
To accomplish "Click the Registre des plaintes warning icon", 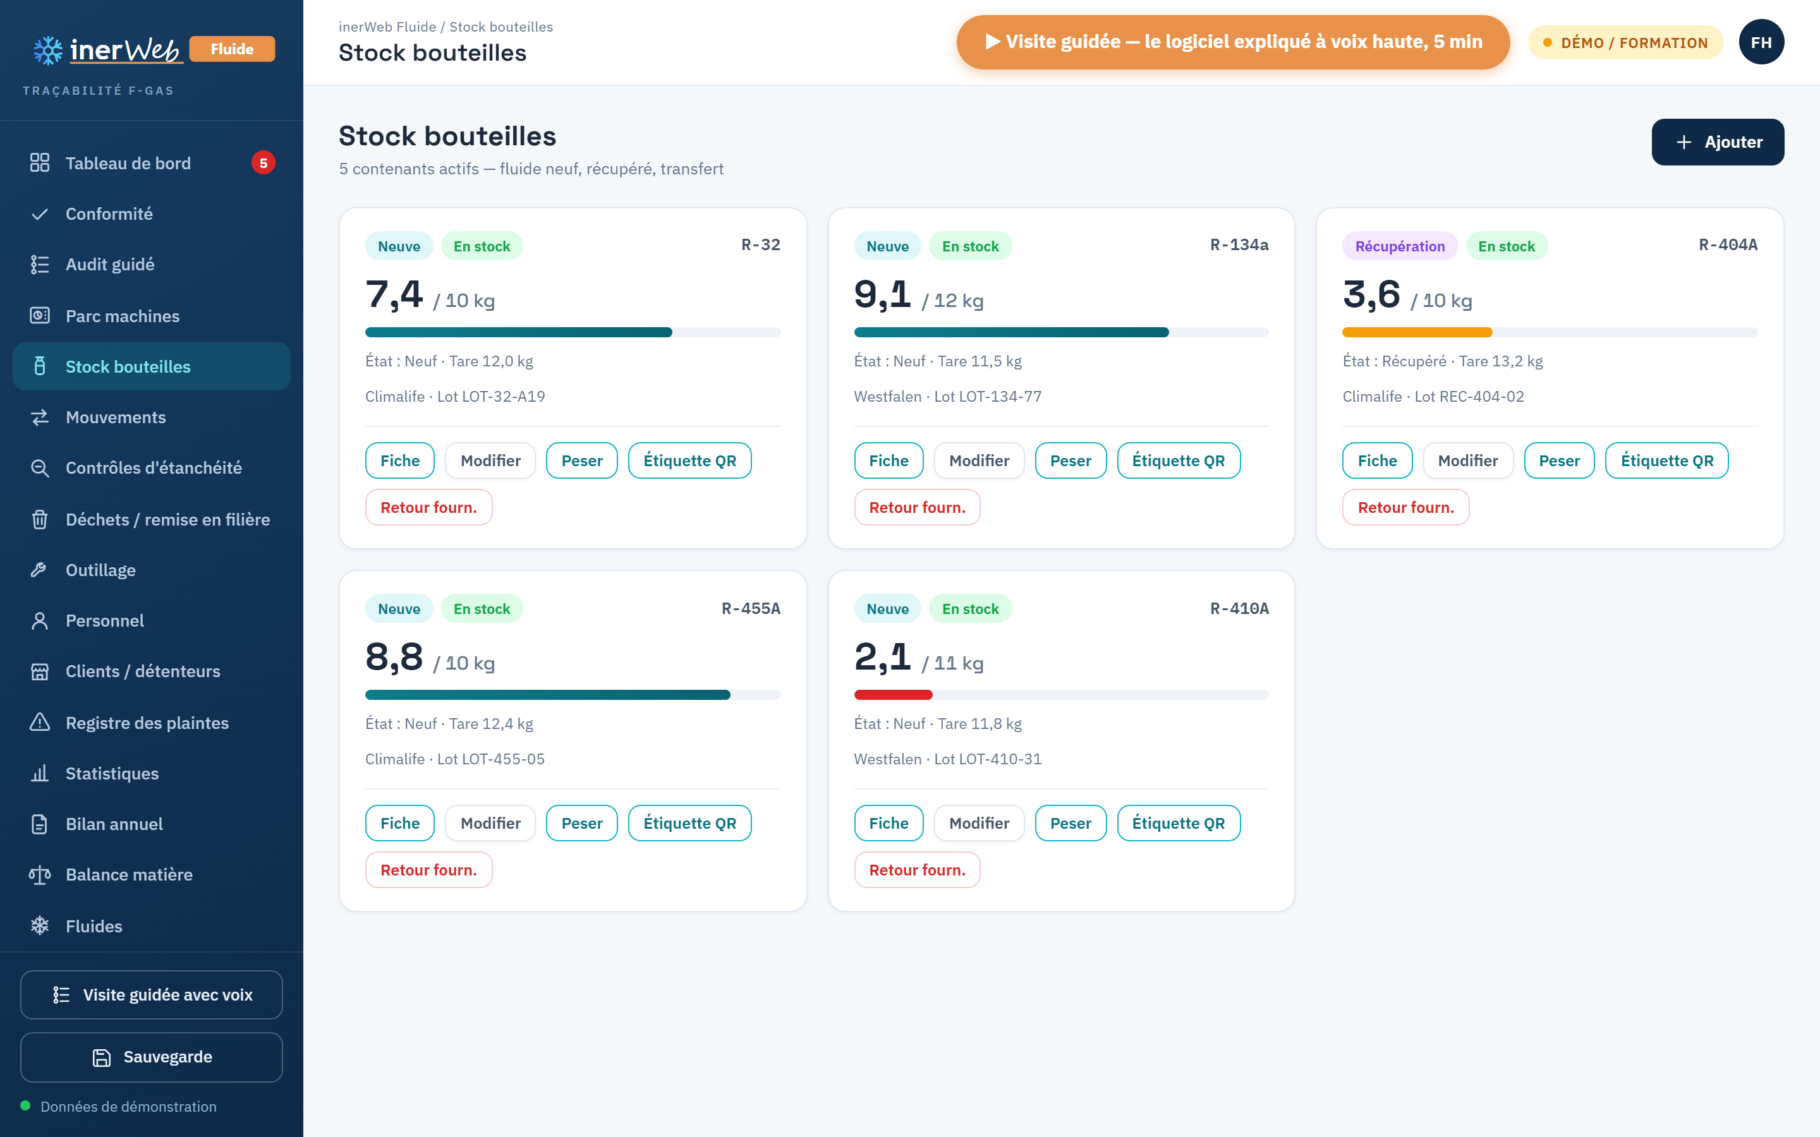I will [40, 723].
